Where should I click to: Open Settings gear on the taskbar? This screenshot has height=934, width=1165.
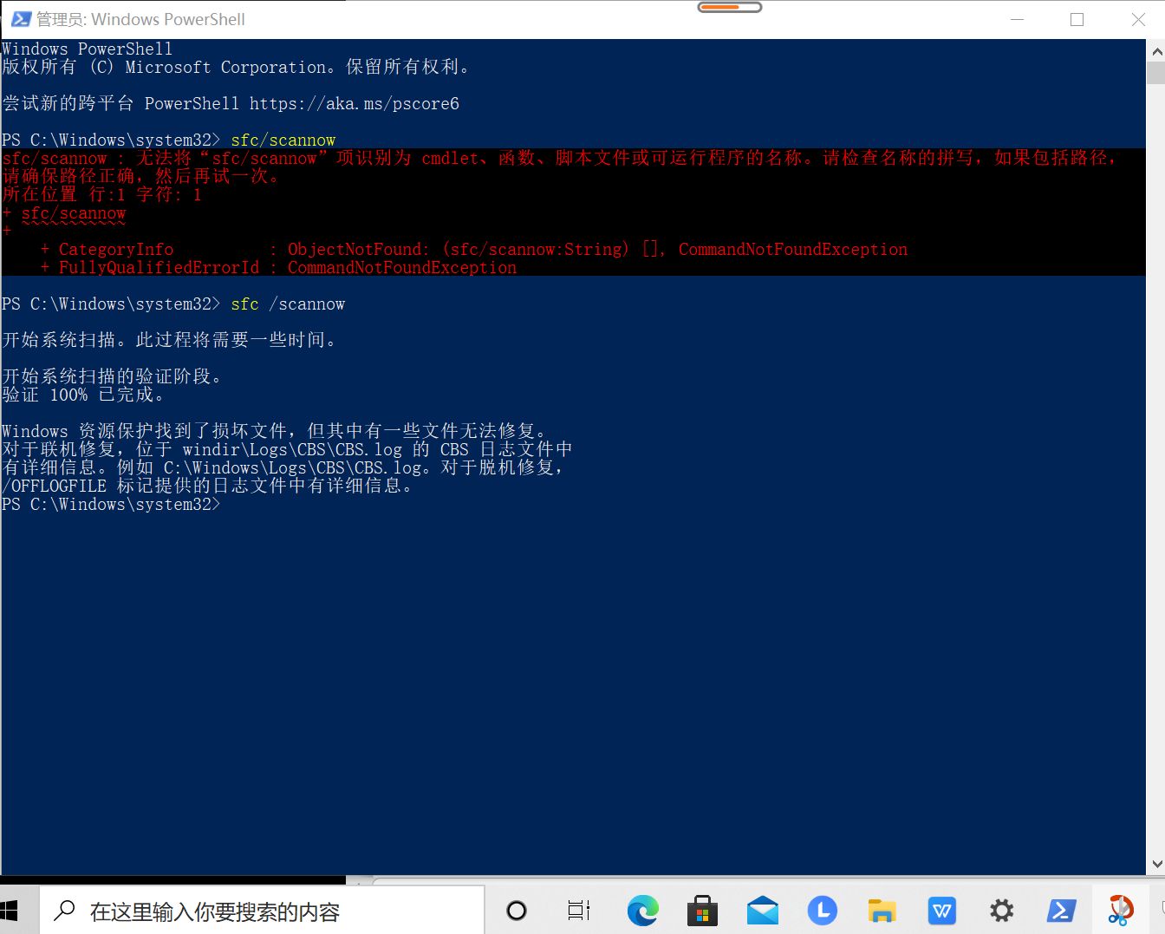coord(1001,911)
